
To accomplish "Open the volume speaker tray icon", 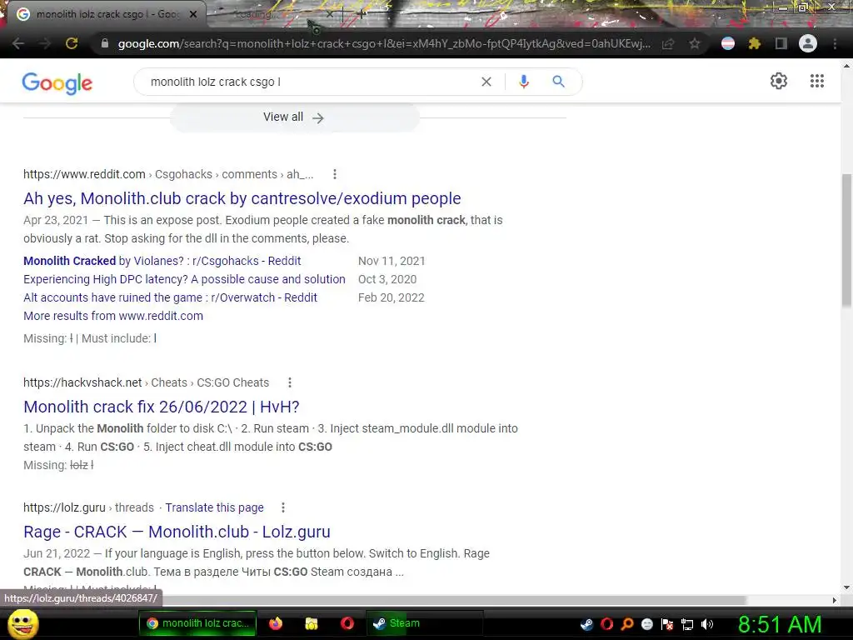I will point(706,624).
